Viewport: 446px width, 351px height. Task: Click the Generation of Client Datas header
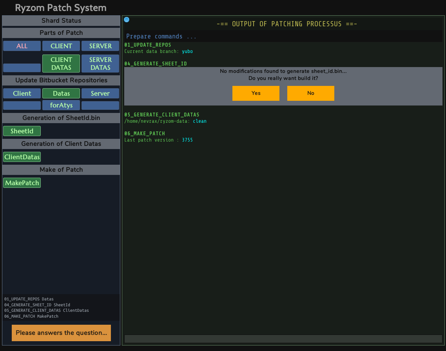[x=61, y=144]
